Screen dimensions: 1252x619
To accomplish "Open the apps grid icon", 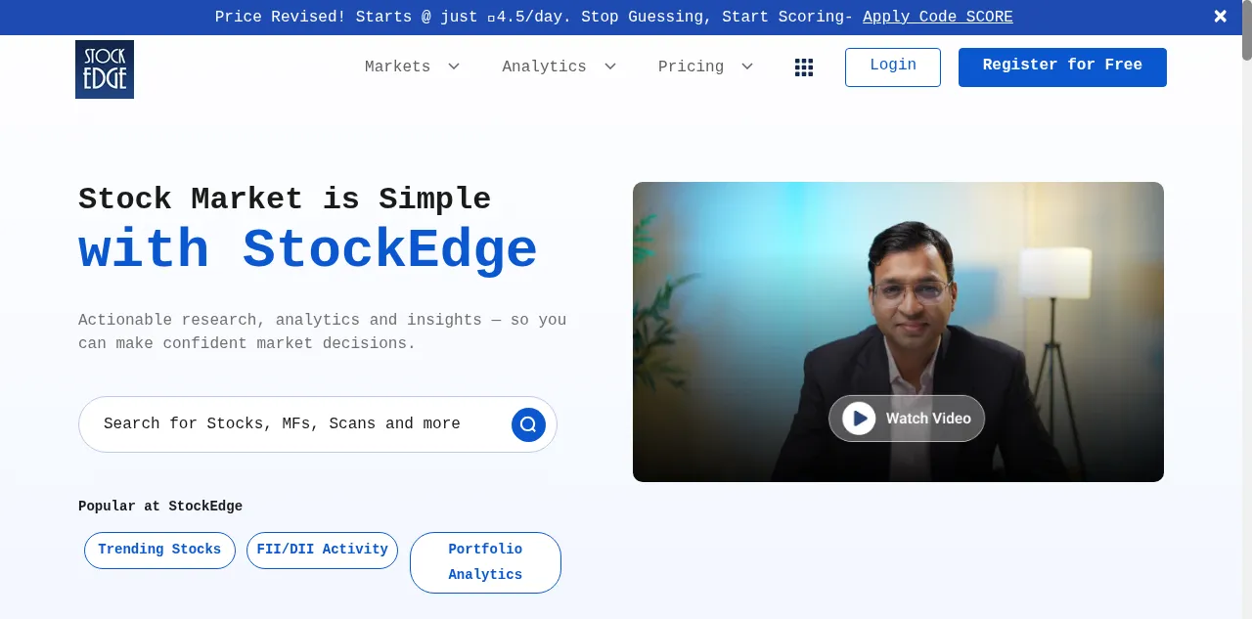I will (804, 67).
